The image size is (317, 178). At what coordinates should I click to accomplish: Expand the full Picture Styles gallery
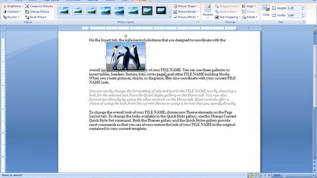click(170, 16)
